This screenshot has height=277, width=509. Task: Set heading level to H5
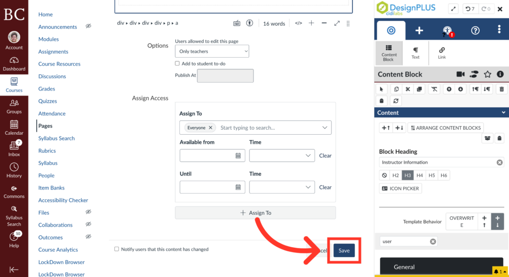click(x=431, y=176)
